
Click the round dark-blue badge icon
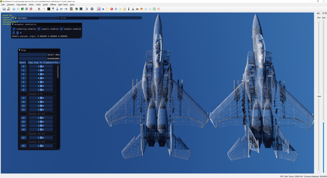(92, 9)
